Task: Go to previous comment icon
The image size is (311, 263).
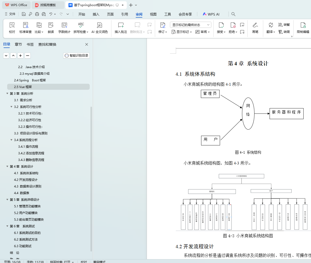Action: coord(150,25)
